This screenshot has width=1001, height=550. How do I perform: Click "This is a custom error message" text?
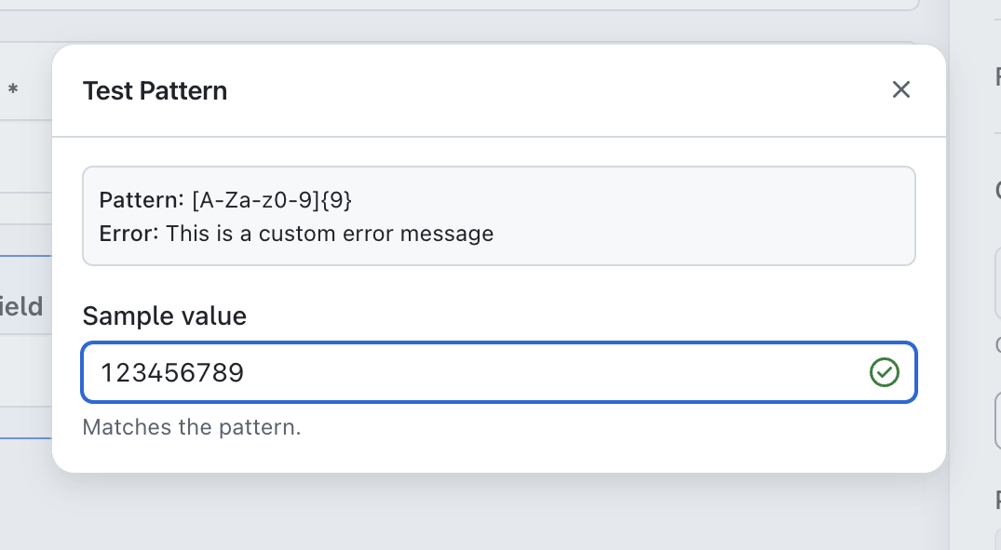point(330,233)
